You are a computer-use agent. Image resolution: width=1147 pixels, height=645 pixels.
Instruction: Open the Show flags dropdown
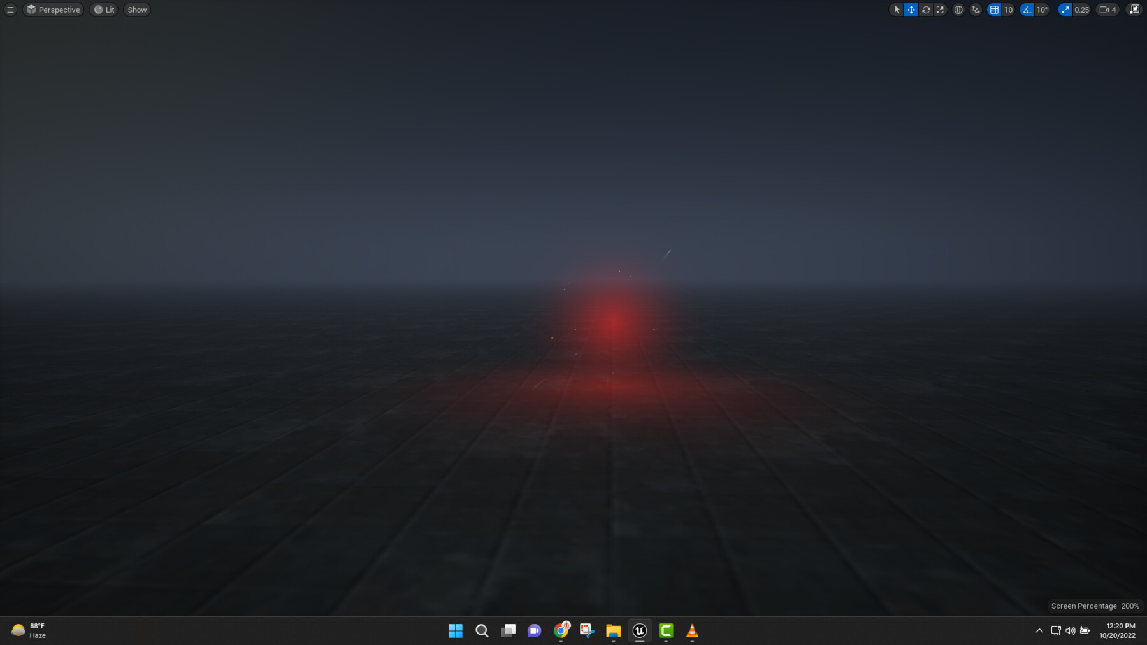pos(136,10)
